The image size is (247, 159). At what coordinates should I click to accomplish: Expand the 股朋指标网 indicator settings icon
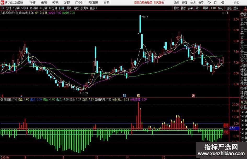click(2, 99)
